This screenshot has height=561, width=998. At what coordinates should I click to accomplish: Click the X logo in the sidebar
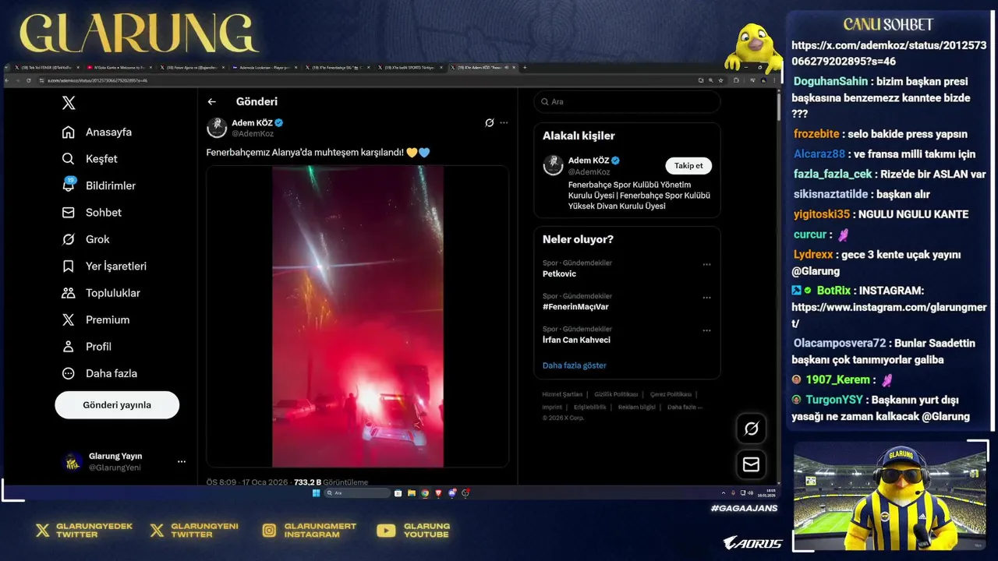[69, 103]
